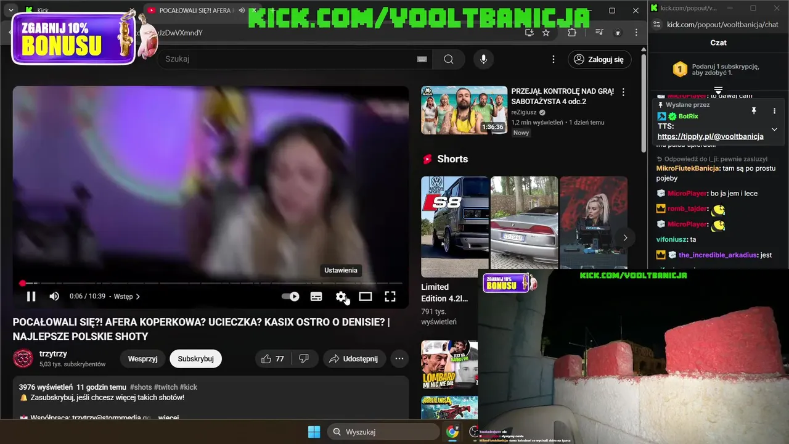Open the VW S8 van Short
Viewport: 789px width, 444px height.
tap(455, 227)
